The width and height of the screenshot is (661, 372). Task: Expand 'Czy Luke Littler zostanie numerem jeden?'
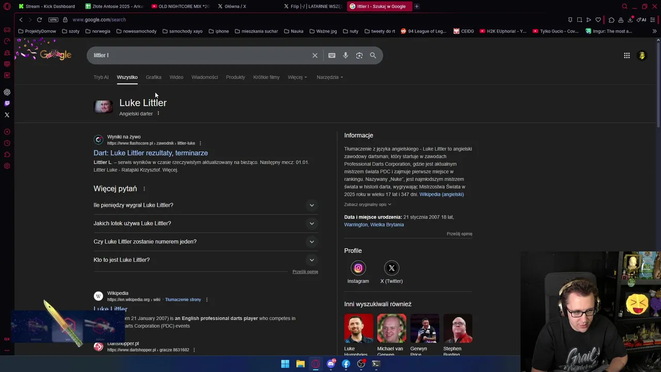point(206,242)
